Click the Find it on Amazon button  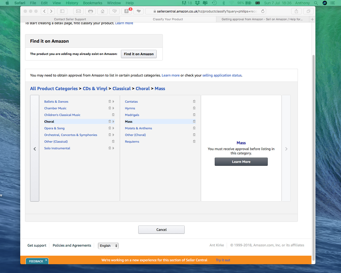[139, 54]
